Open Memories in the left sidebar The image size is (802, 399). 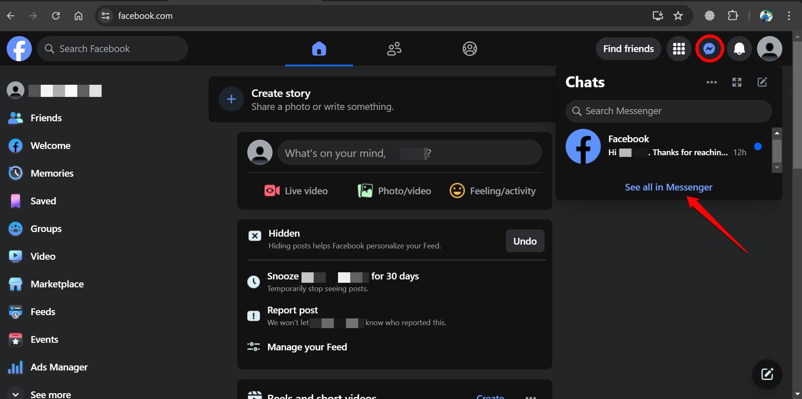click(41, 173)
